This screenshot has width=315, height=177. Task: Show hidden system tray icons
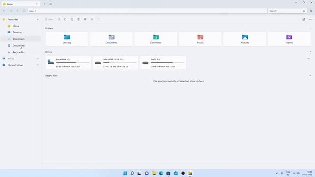tap(277, 173)
